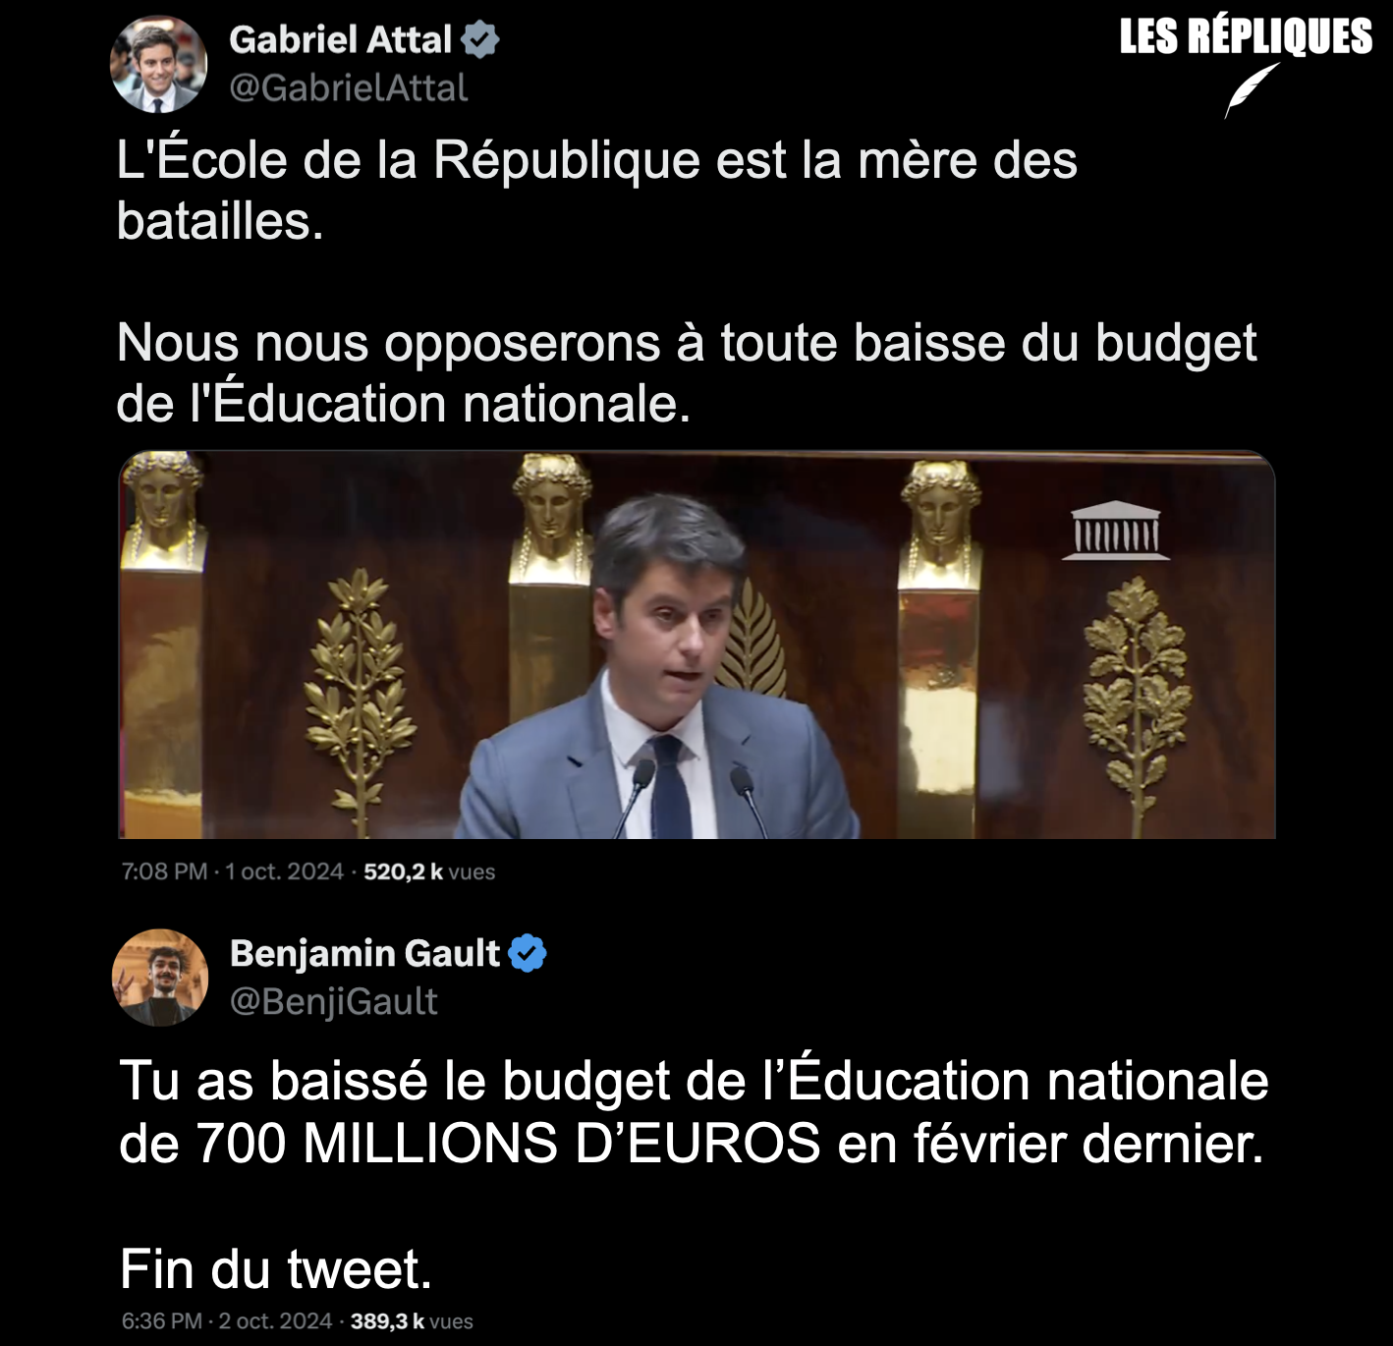Click the 7:08 PM 1 oct. 2024 timestamp

pos(233,871)
